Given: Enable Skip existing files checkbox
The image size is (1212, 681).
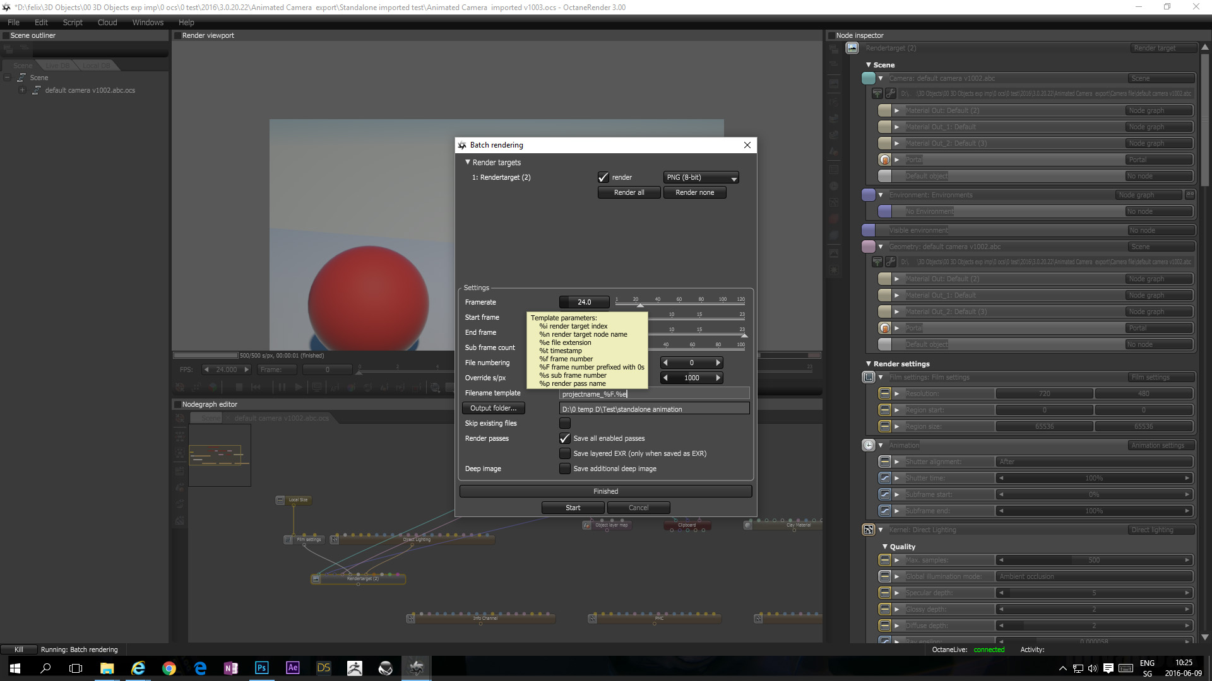Looking at the screenshot, I should click(x=565, y=423).
